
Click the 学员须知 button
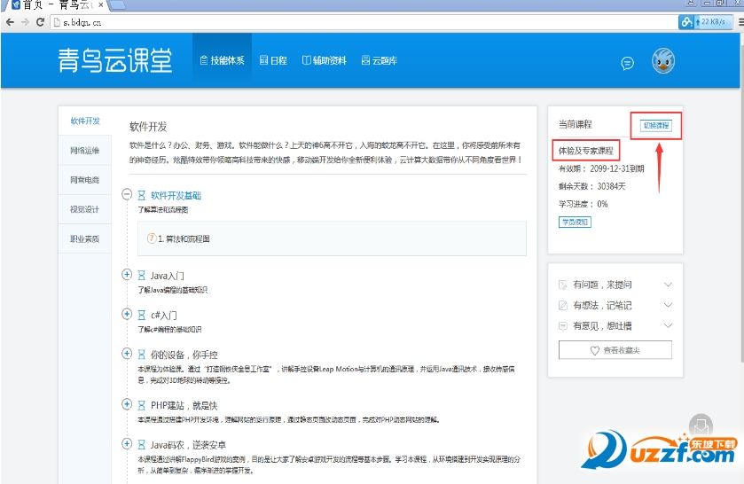[x=575, y=222]
